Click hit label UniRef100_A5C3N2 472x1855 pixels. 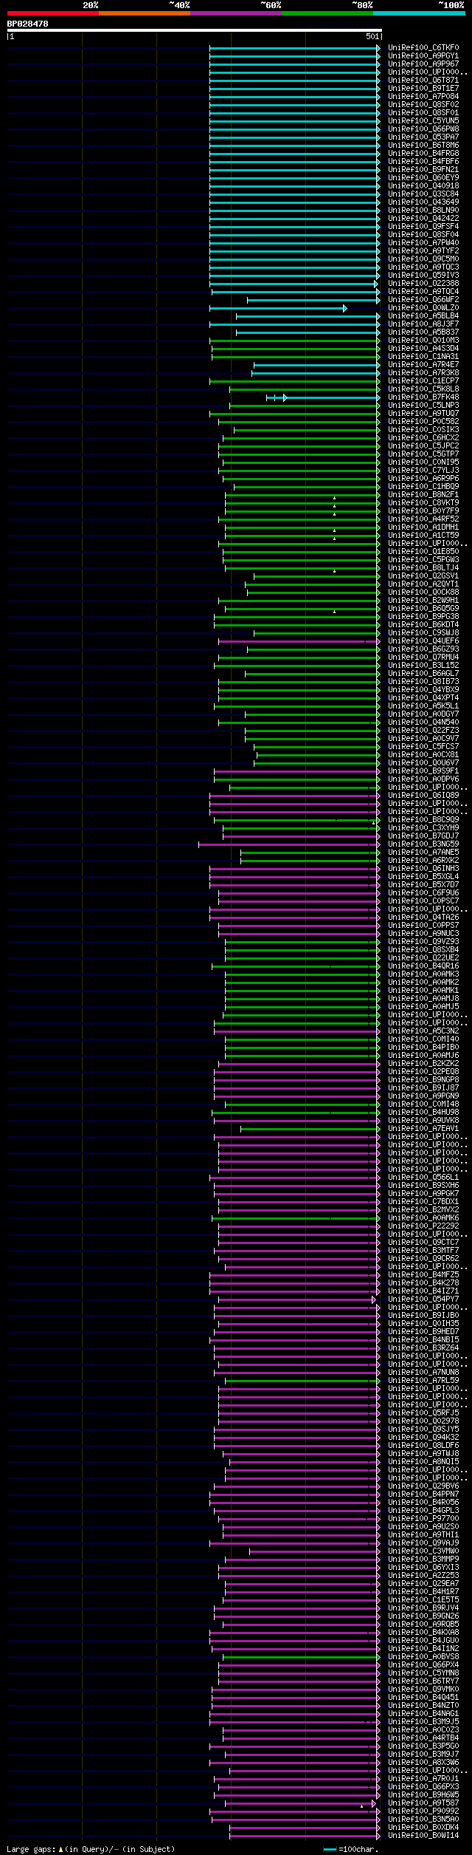coord(423,1031)
